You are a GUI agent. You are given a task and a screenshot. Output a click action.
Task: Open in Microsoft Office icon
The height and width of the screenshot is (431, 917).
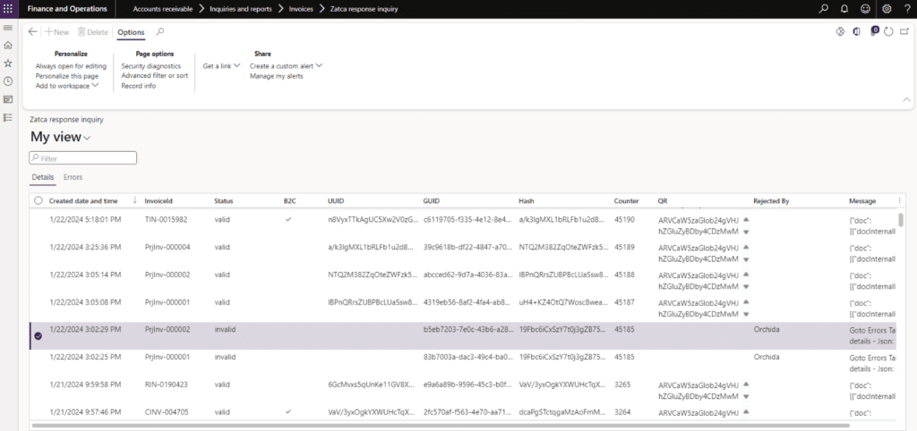(x=857, y=32)
